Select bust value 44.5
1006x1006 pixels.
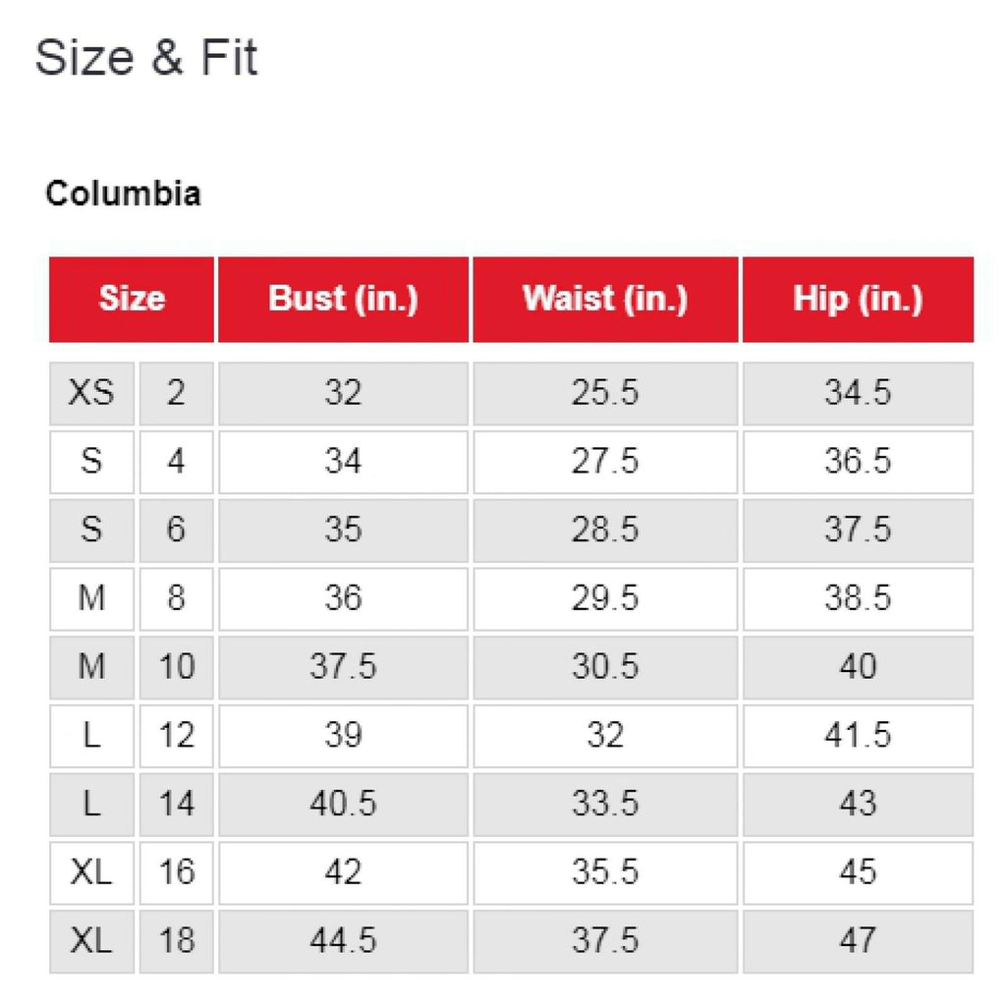[343, 940]
